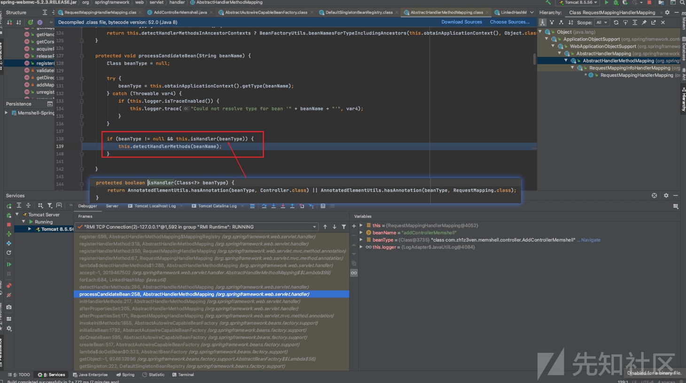Expand this variable in Variables panel
Screen dimensions: 686x383
[361, 225]
